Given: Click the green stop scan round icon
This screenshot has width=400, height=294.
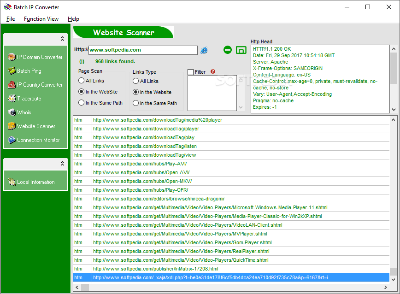Looking at the screenshot, I should pyautogui.click(x=228, y=50).
